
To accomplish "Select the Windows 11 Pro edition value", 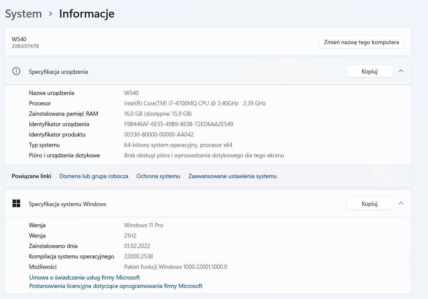I will pos(144,225).
